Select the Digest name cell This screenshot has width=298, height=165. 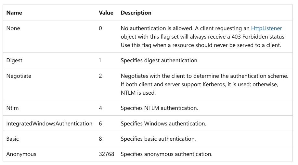point(14,60)
